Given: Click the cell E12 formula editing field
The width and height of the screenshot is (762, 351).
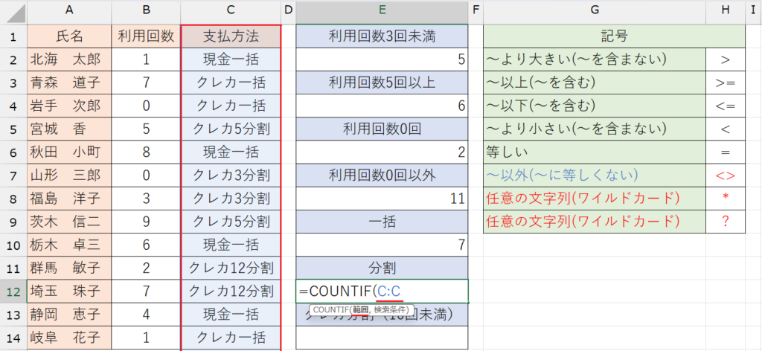Looking at the screenshot, I should tap(382, 292).
